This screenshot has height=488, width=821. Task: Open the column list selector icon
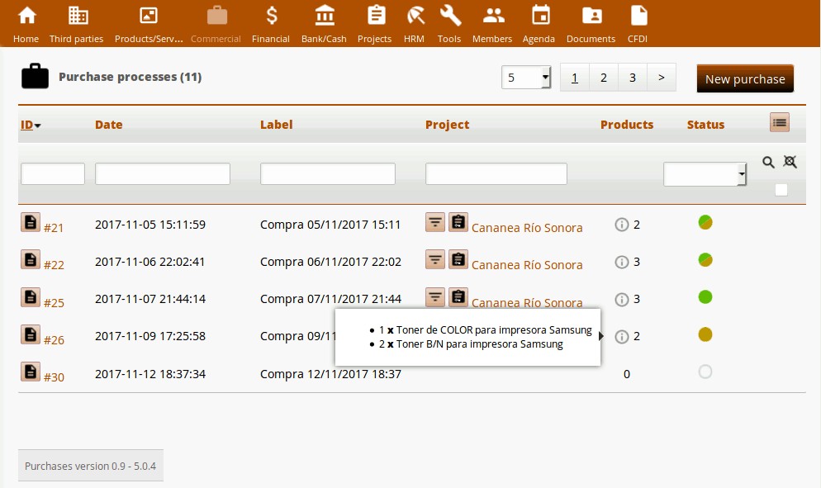click(779, 122)
